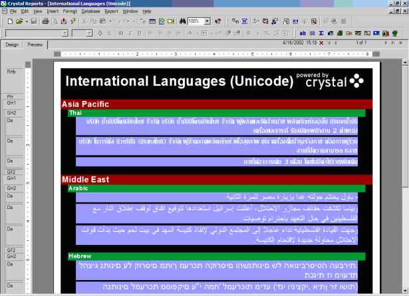Click the 'Hebrew' green group header
409x296 pixels.
point(217,256)
